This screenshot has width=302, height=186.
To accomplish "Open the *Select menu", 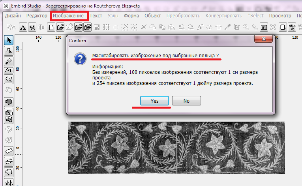I will (x=255, y=16).
